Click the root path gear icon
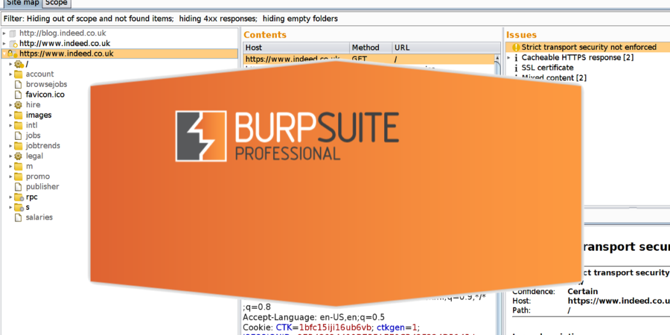Viewport: 670px width, 335px height. click(19, 64)
